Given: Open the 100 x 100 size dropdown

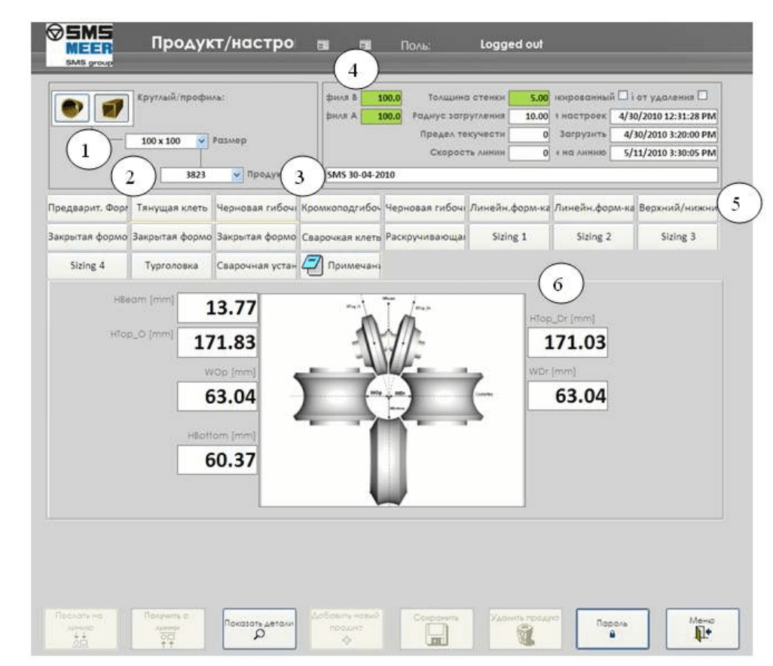Looking at the screenshot, I should pyautogui.click(x=202, y=141).
